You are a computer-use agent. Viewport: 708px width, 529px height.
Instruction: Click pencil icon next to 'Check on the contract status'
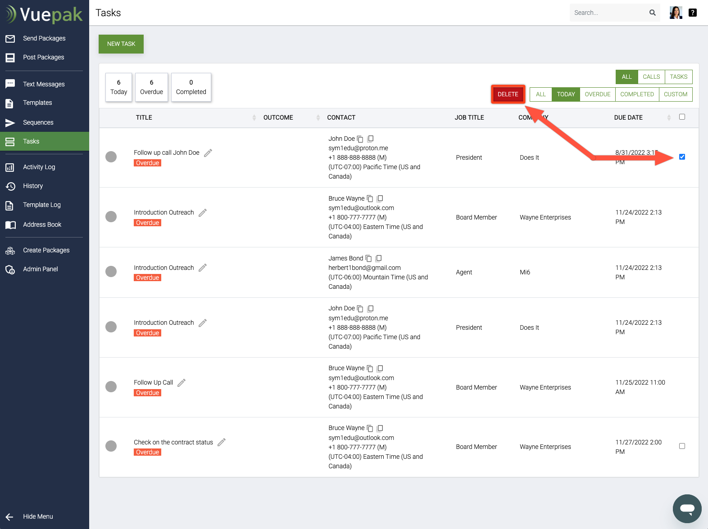pyautogui.click(x=222, y=442)
